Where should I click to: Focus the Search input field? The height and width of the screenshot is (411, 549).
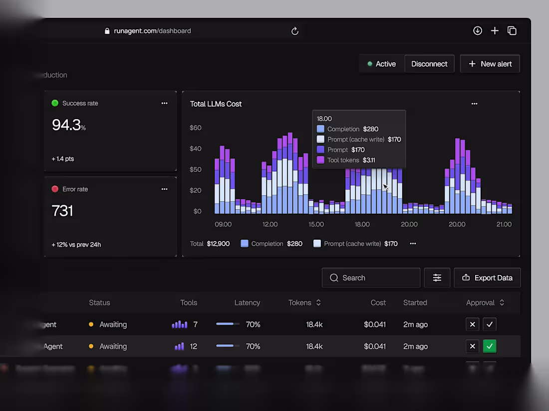(371, 277)
